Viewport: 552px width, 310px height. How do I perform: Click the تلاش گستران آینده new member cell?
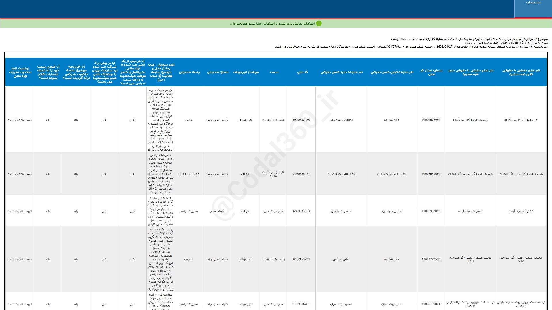(470, 211)
